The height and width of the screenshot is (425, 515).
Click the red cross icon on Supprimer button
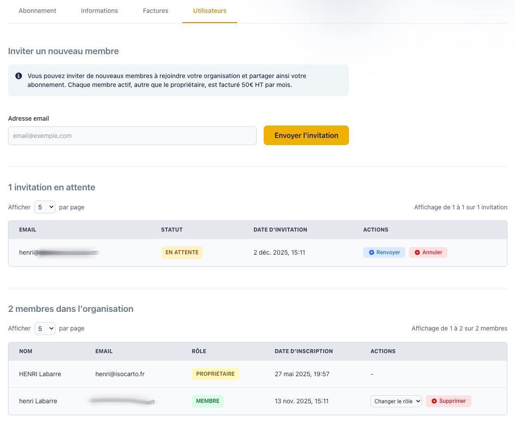[x=435, y=401]
